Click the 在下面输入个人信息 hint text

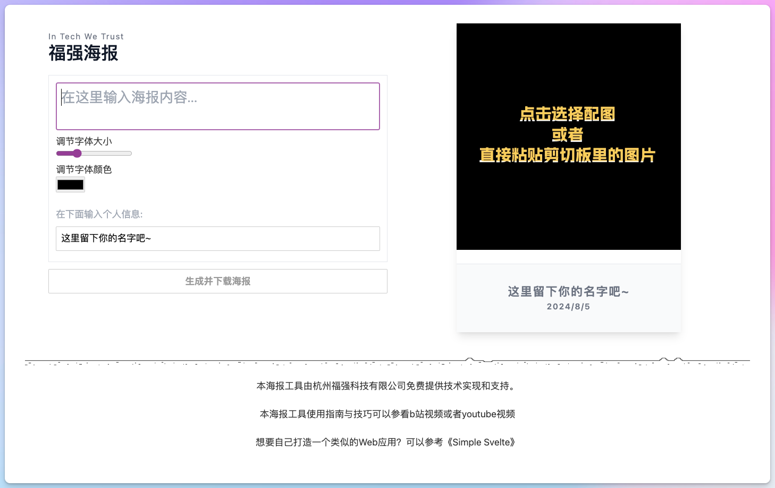click(x=99, y=214)
